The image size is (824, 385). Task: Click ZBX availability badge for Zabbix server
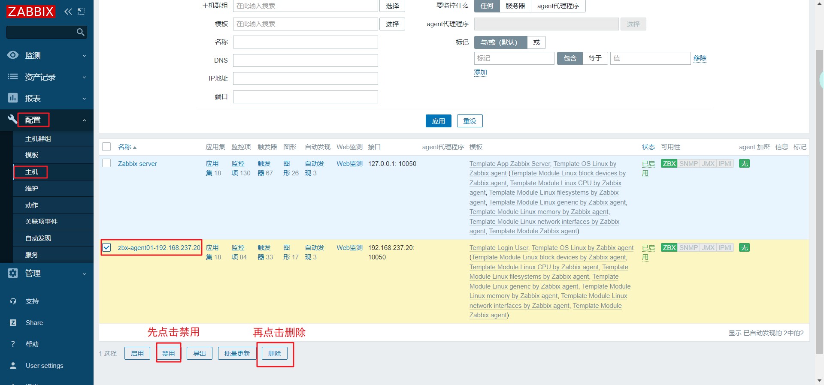click(x=669, y=163)
